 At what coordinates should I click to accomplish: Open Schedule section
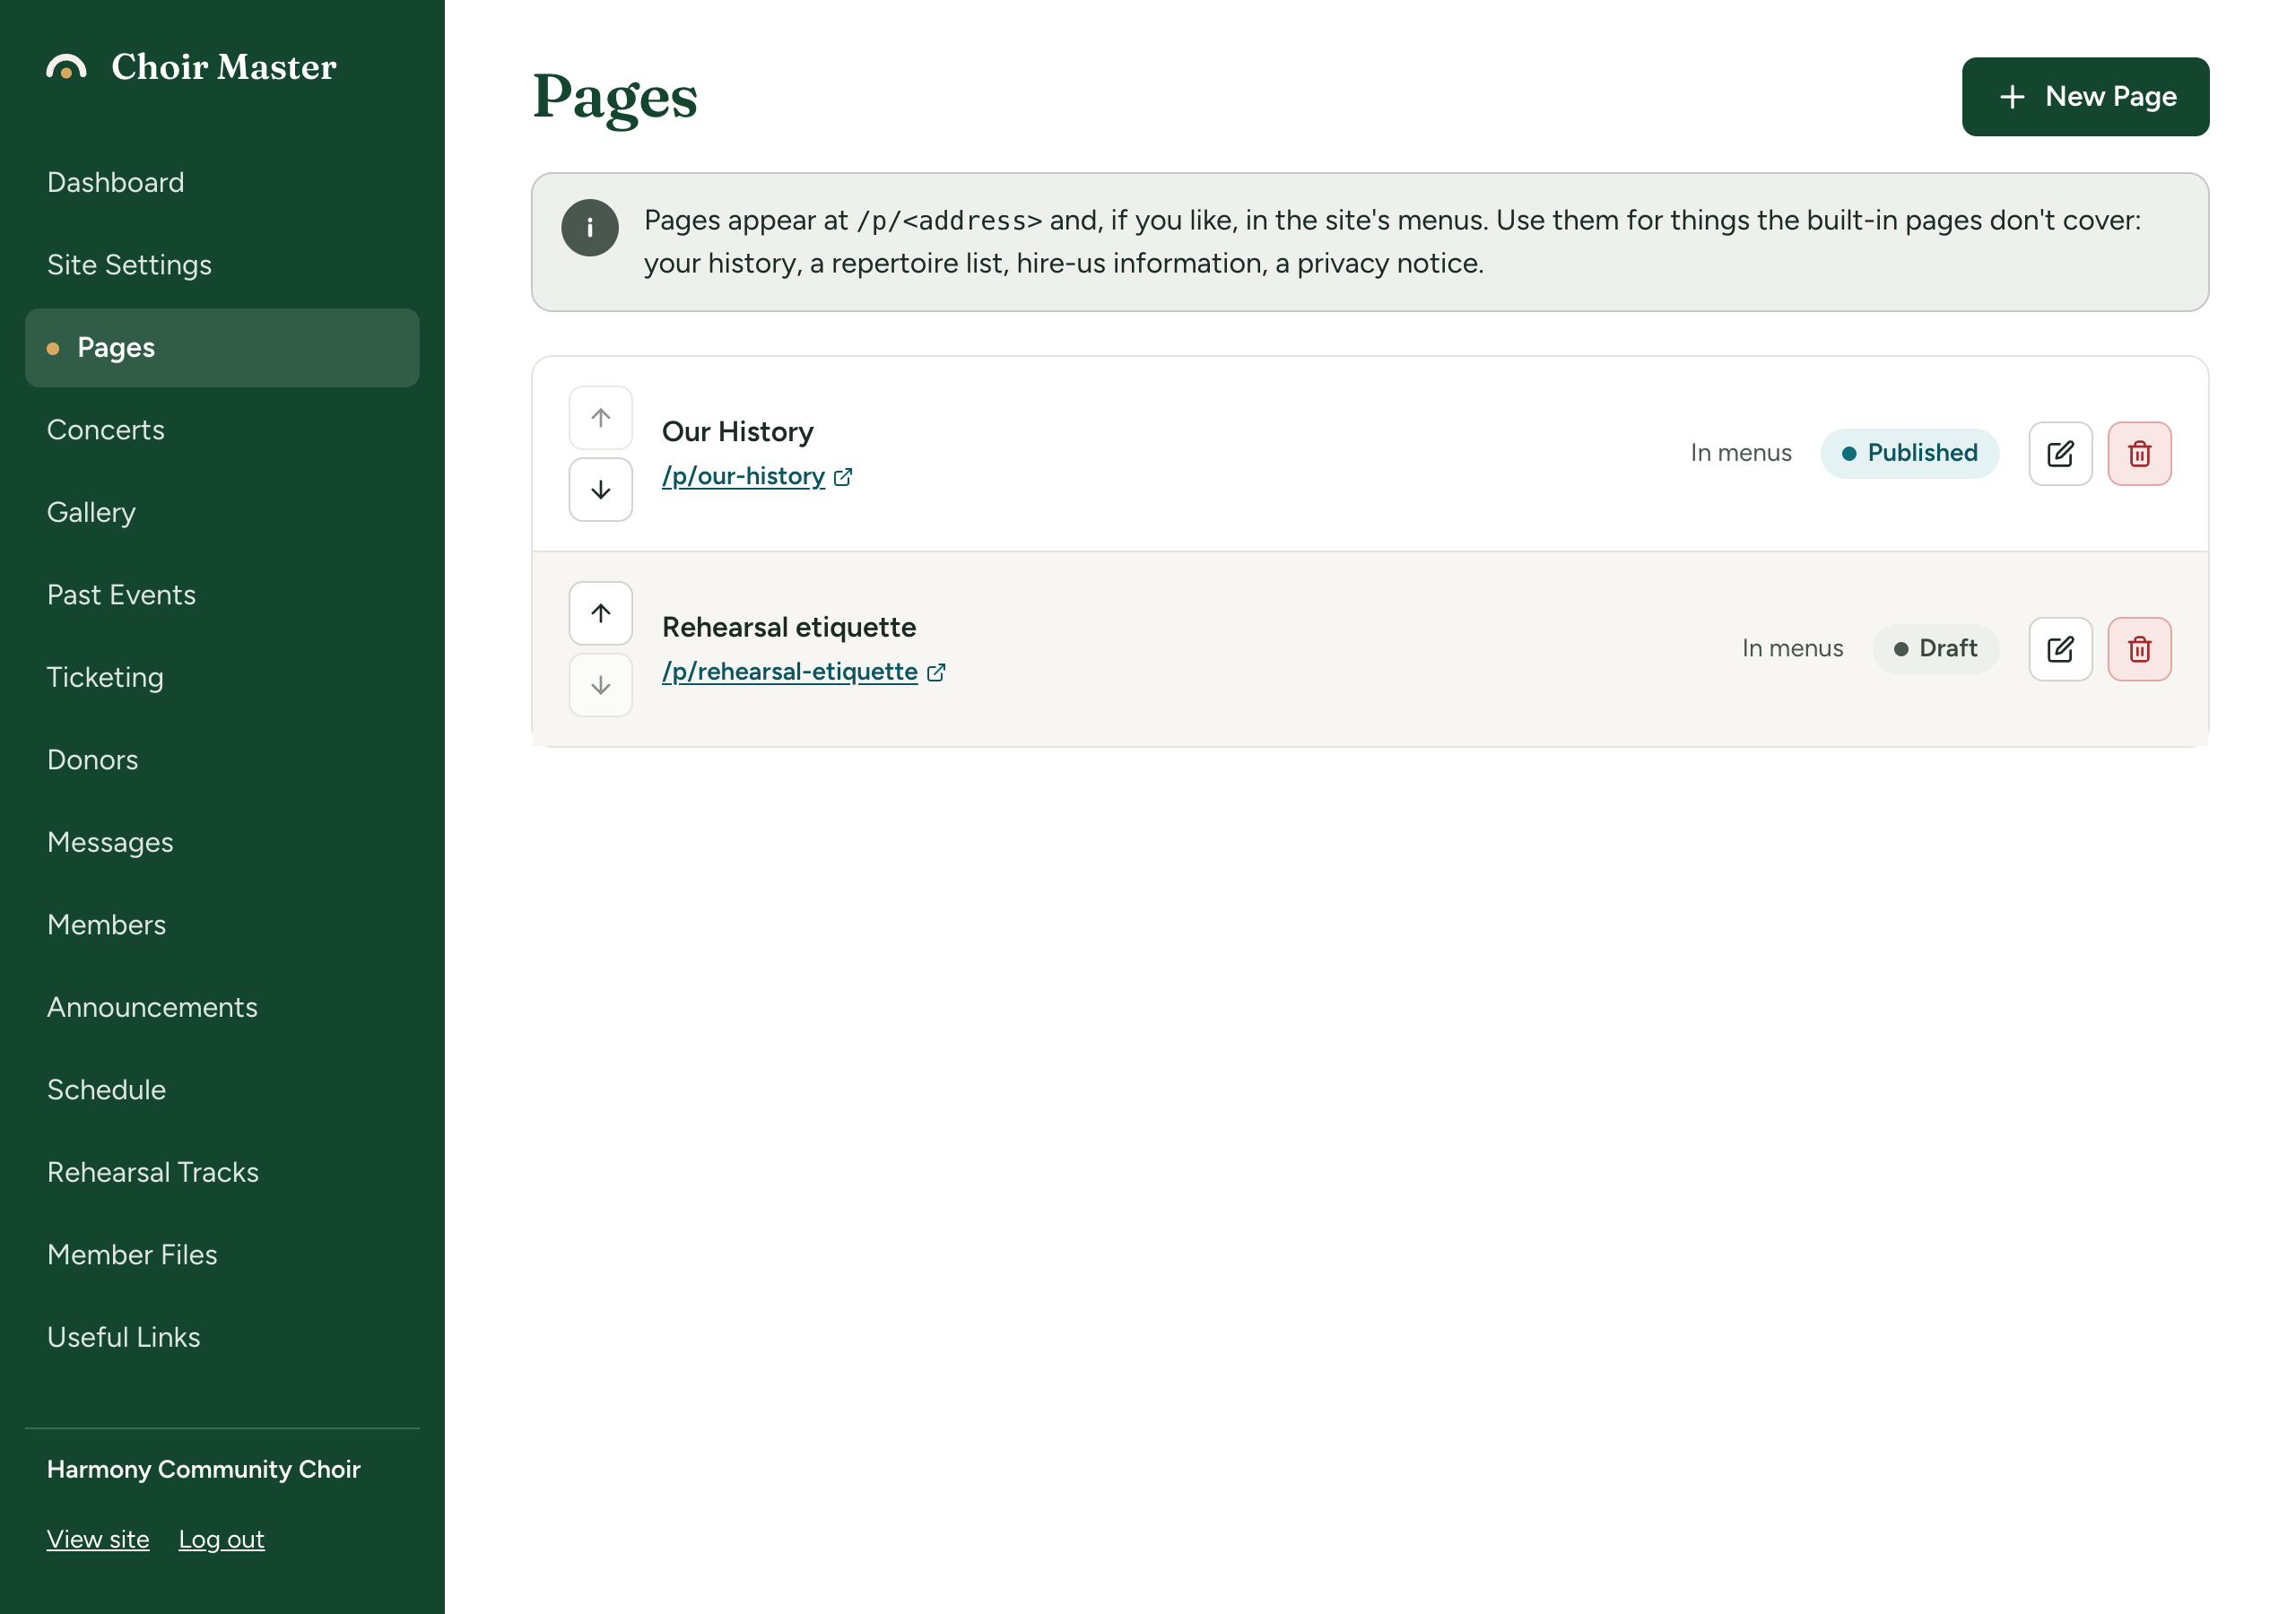(x=222, y=1090)
